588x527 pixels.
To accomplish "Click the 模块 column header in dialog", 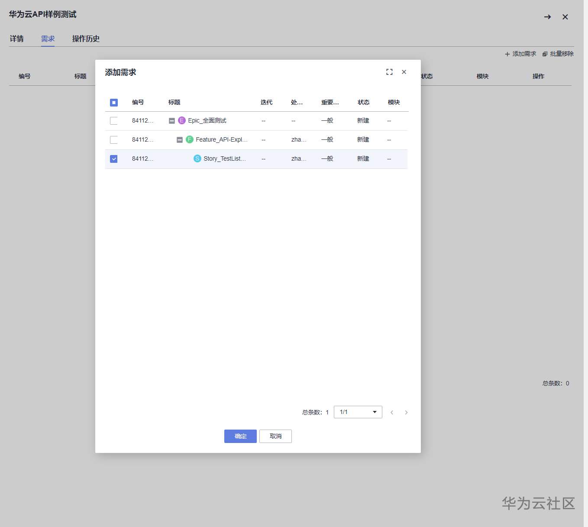I will 394,102.
